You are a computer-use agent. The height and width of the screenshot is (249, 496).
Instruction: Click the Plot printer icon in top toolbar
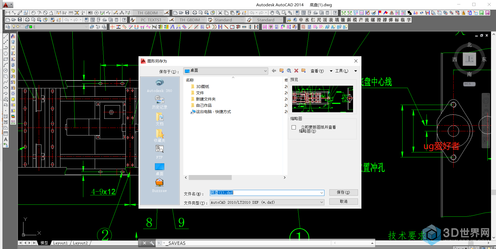click(195, 13)
